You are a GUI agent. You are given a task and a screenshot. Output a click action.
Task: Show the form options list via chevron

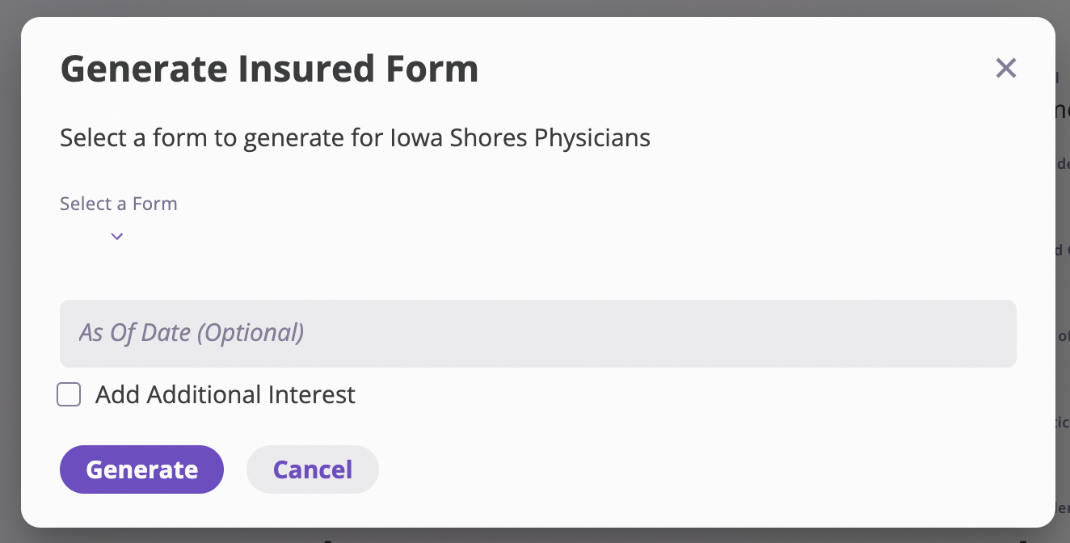tap(117, 236)
